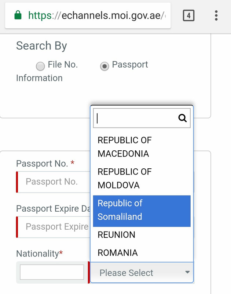Image resolution: width=231 pixels, height=294 pixels.
Task: Select the Passport Information radio button
Action: 104,66
